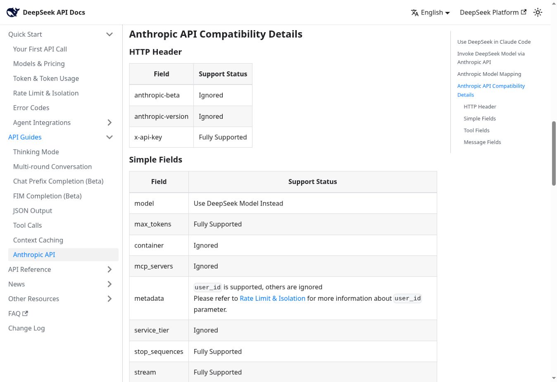Viewport: 557px width, 382px height.
Task: Open the English language dropdown
Action: click(x=430, y=12)
